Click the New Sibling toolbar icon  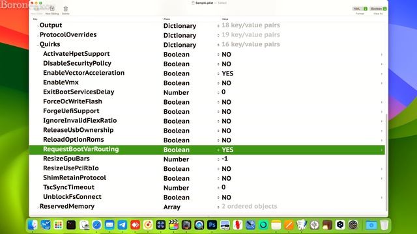point(52,8)
